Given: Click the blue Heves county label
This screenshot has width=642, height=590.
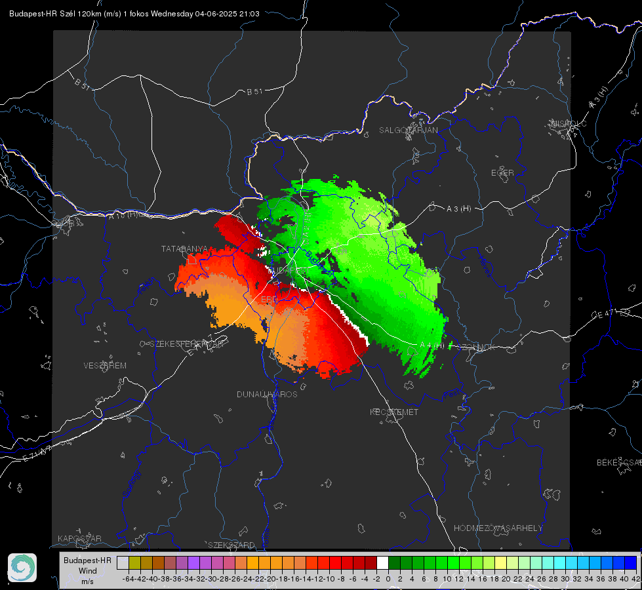Looking at the screenshot, I should [485, 267].
